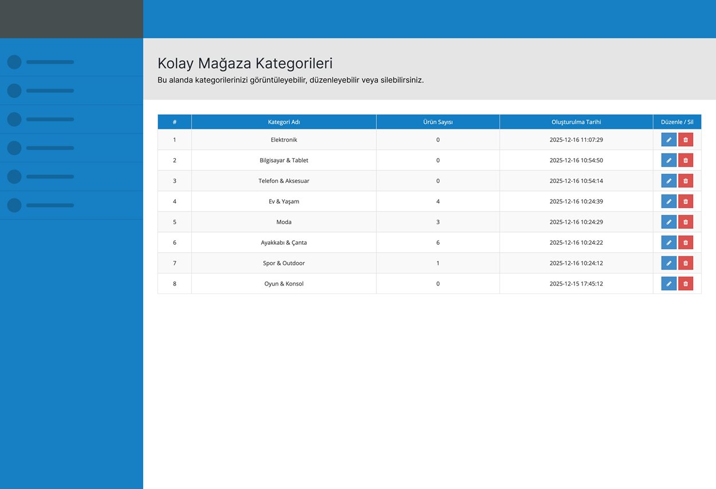Delete the Moda category

686,222
